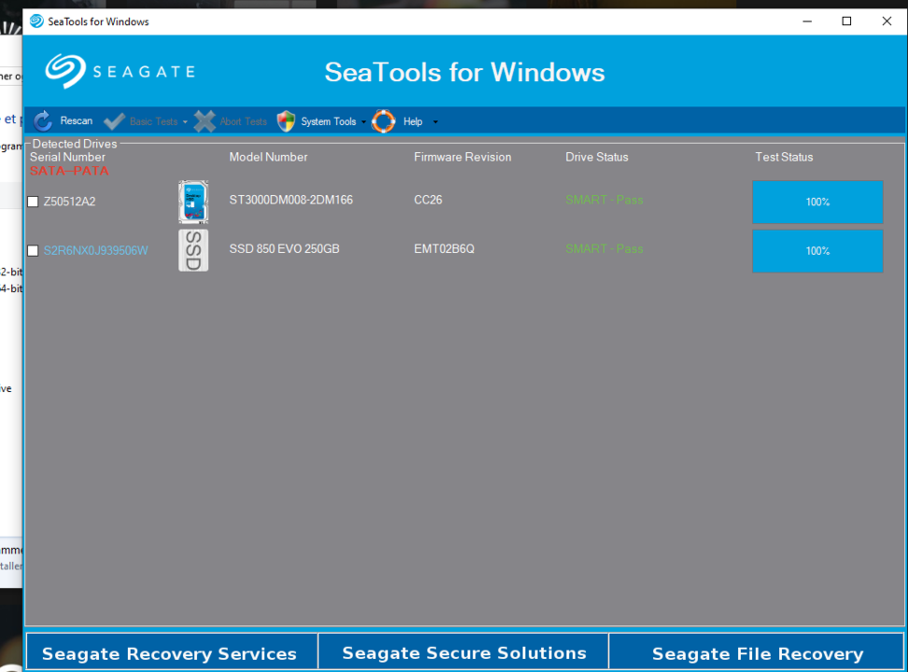Select serial number text Z50512A2
This screenshot has height=672, width=908.
tap(69, 202)
